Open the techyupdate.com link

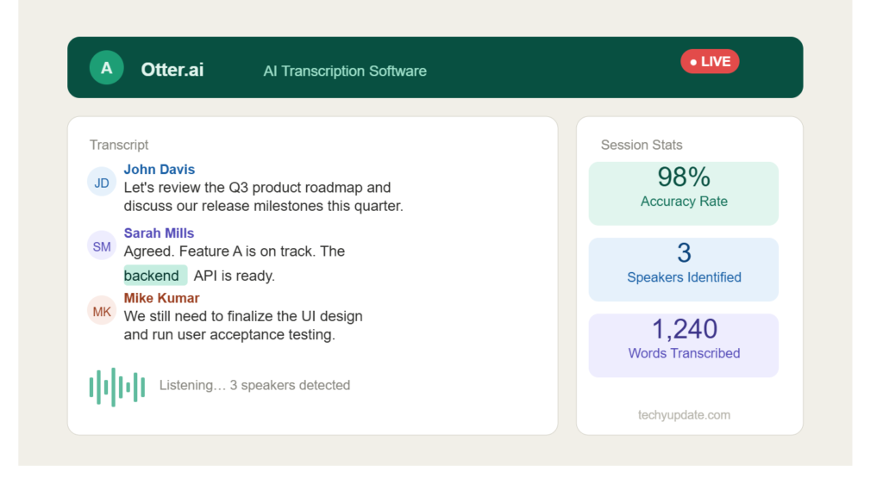(684, 415)
